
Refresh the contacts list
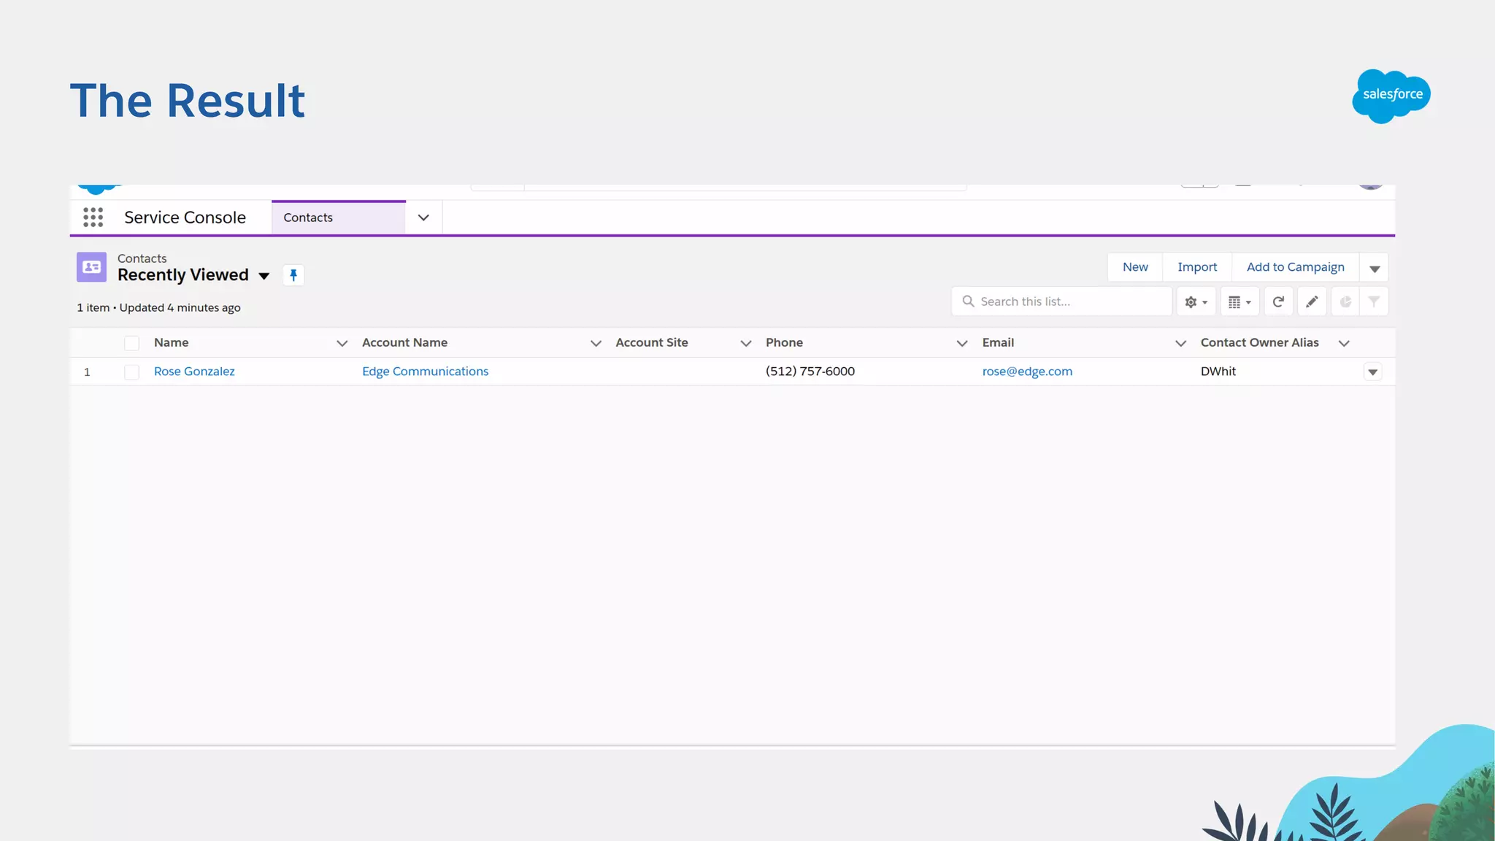pos(1278,302)
